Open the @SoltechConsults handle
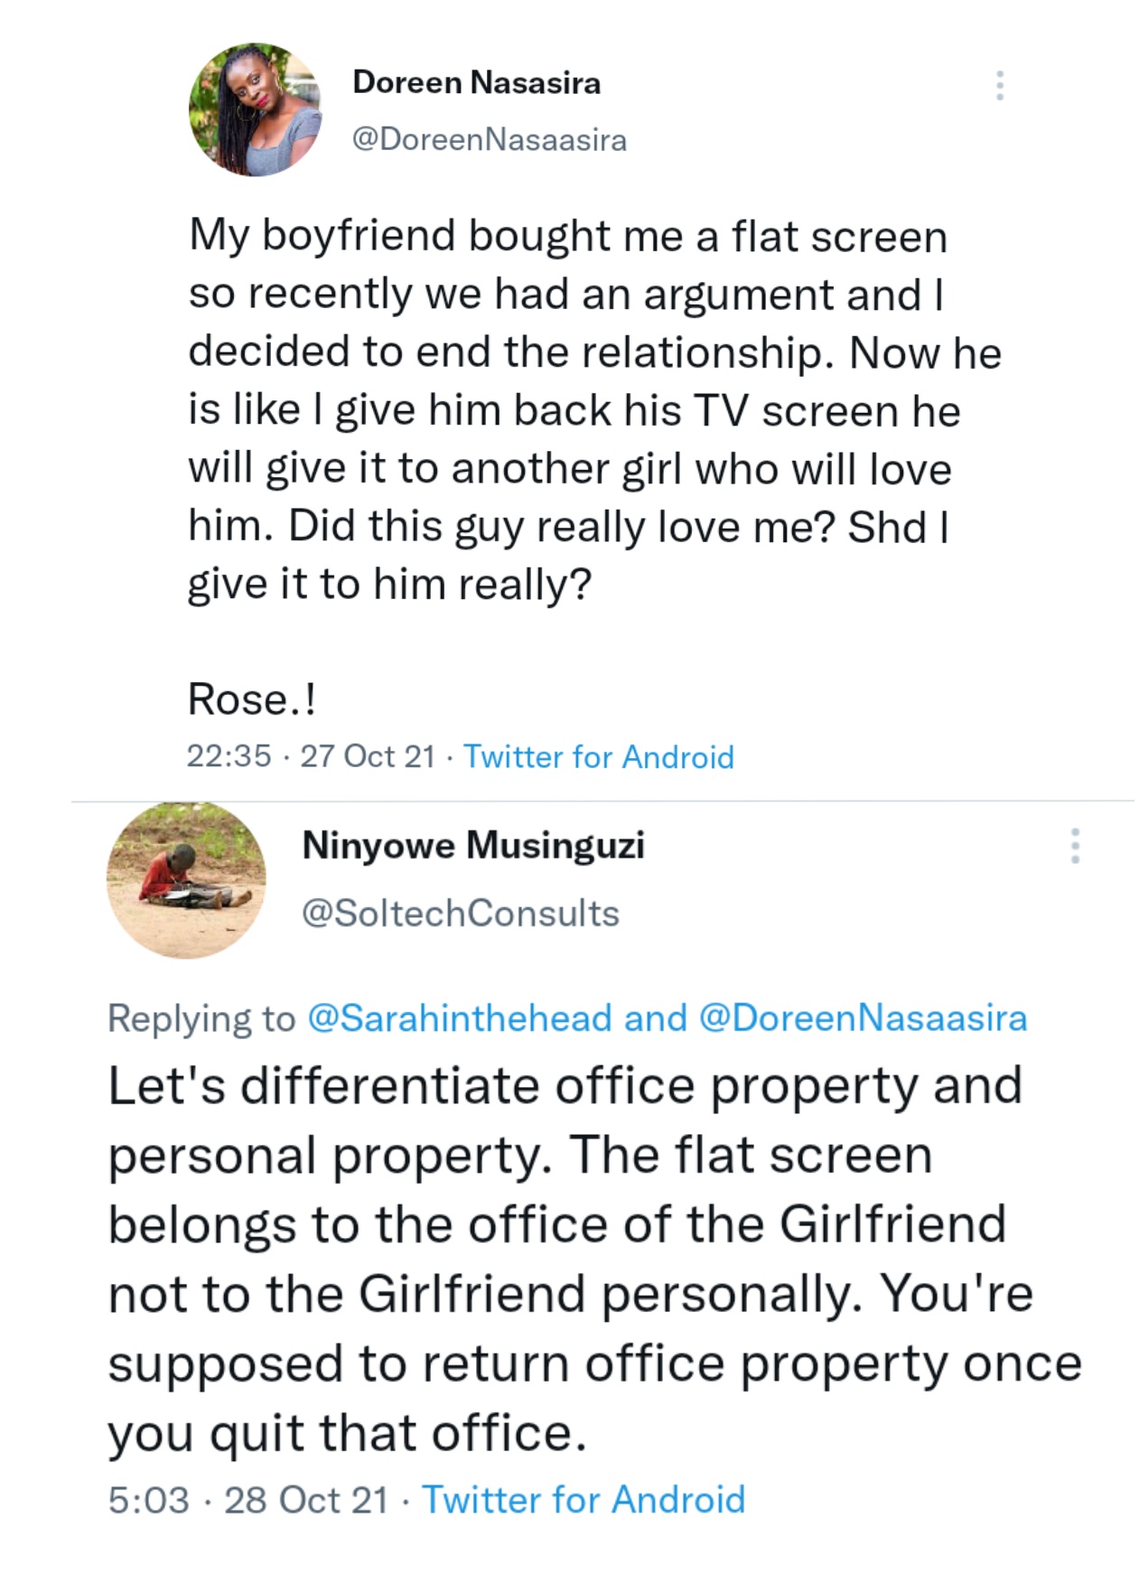 coord(461,914)
